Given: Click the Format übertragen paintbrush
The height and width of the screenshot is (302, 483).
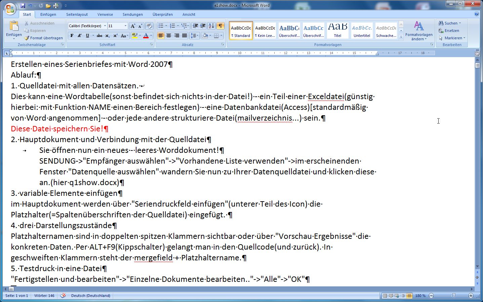Looking at the screenshot, I should coord(43,38).
